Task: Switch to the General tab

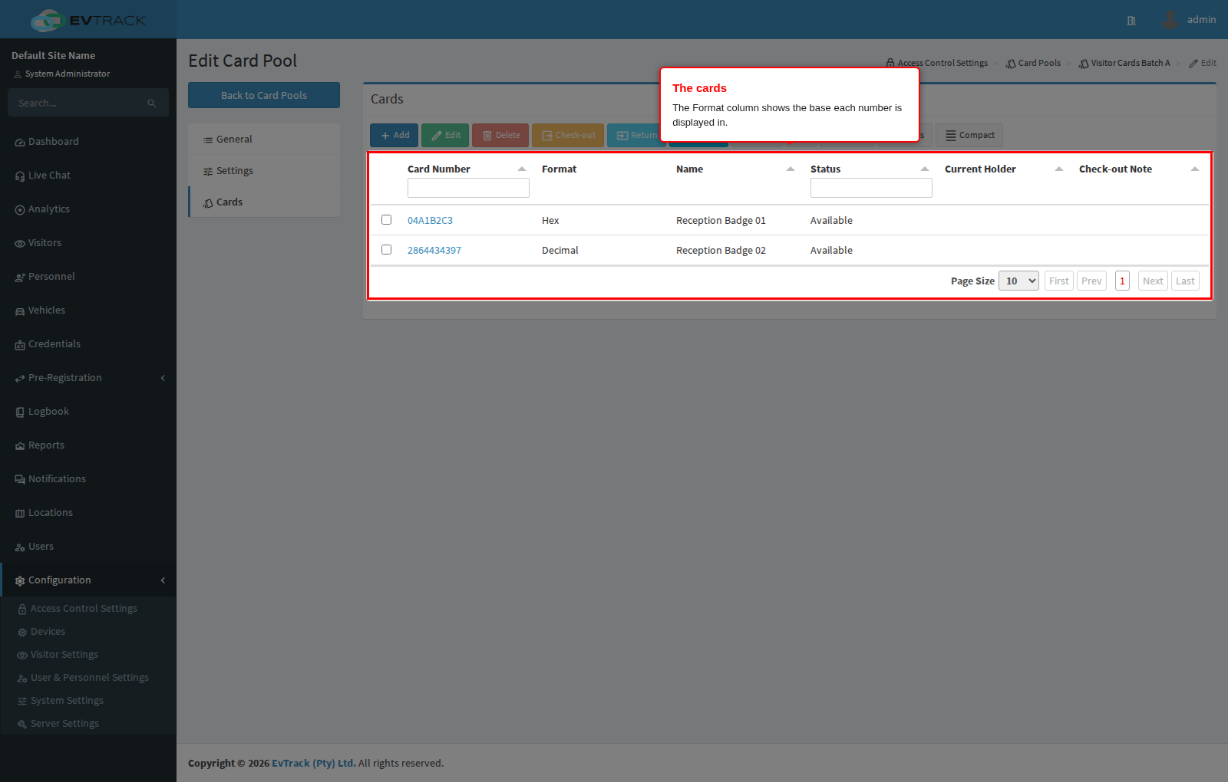Action: pos(264,140)
